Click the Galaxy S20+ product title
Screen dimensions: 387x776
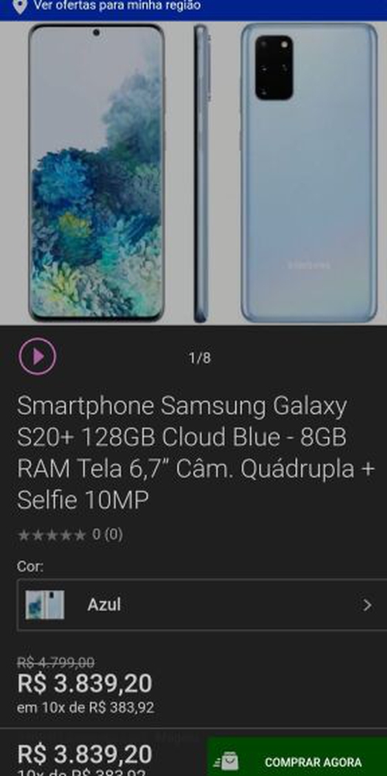coord(196,454)
